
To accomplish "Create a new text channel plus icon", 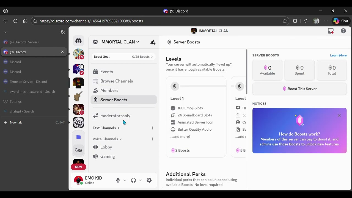I will [152, 128].
